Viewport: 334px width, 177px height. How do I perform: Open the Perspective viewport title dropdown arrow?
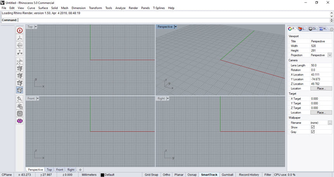(x=176, y=27)
